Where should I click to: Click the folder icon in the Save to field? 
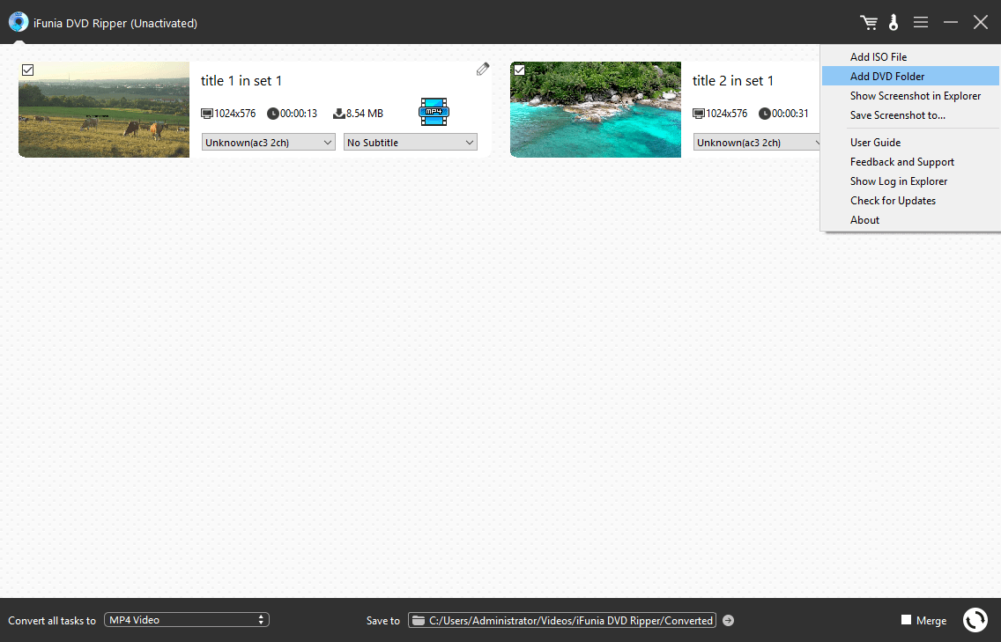tap(419, 621)
